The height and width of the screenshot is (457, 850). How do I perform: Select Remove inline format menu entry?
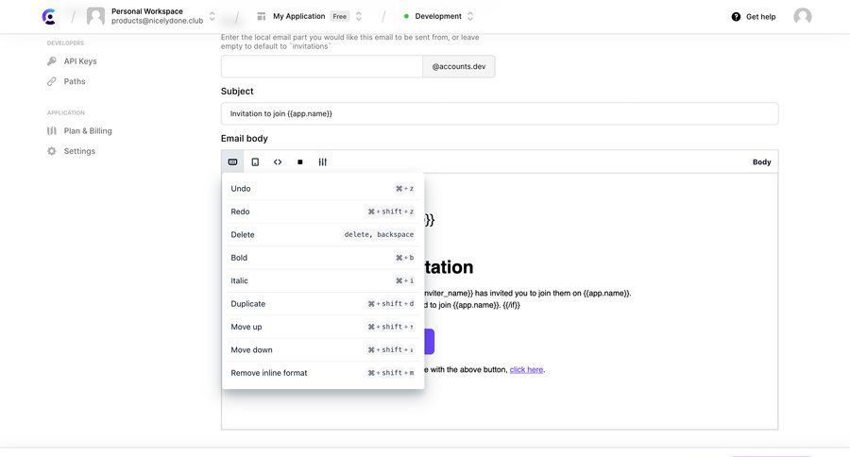[x=323, y=373]
